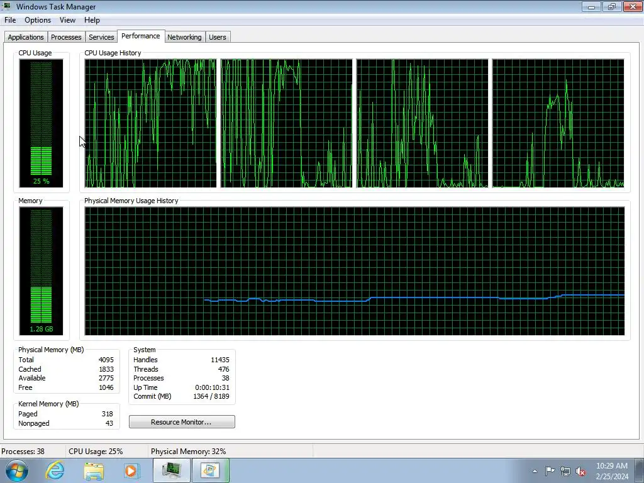Open Windows Media Player from taskbar
Image resolution: width=644 pixels, height=483 pixels.
[131, 470]
